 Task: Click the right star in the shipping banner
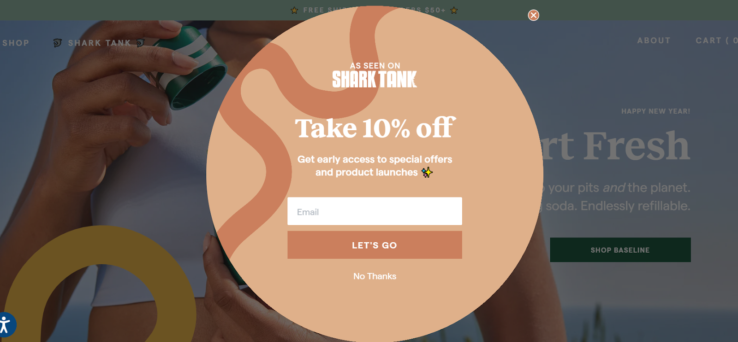click(x=454, y=10)
